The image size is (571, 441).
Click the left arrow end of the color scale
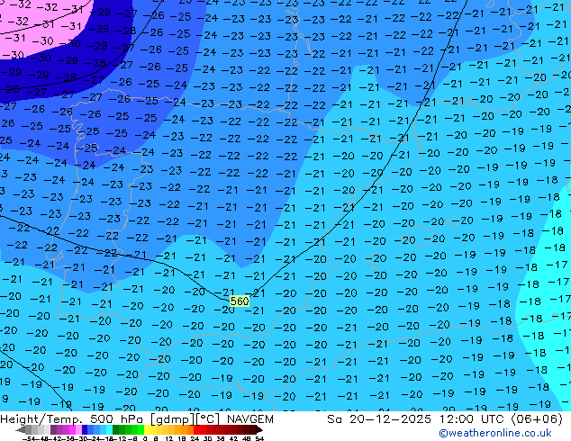click(20, 429)
